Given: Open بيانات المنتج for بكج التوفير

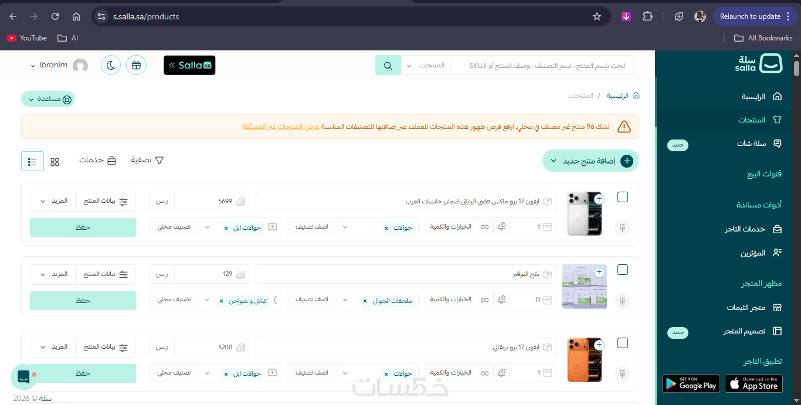Looking at the screenshot, I should click(x=106, y=274).
